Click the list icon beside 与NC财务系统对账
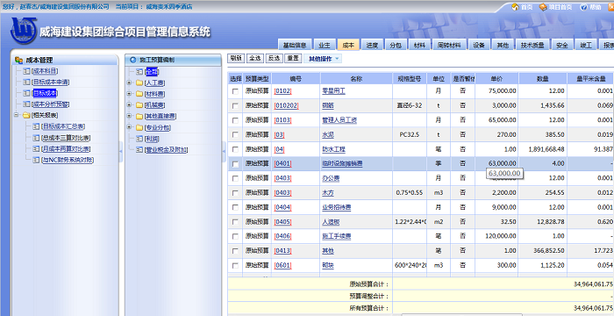The image size is (614, 316). pos(36,160)
